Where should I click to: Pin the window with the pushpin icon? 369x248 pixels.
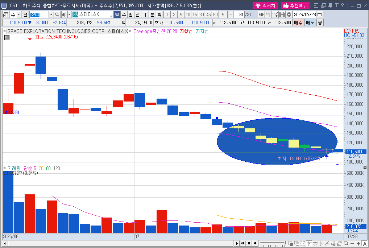click(331, 5)
